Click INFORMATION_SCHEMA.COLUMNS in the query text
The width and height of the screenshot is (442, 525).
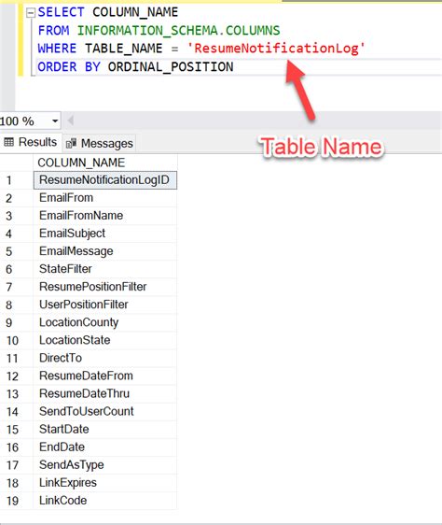pos(178,31)
